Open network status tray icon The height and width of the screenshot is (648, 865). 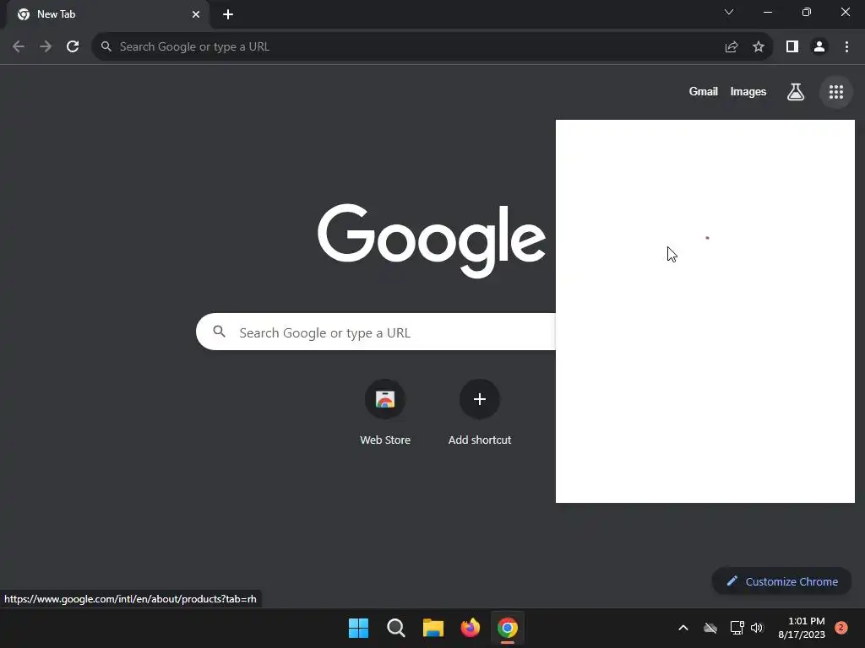coord(737,628)
